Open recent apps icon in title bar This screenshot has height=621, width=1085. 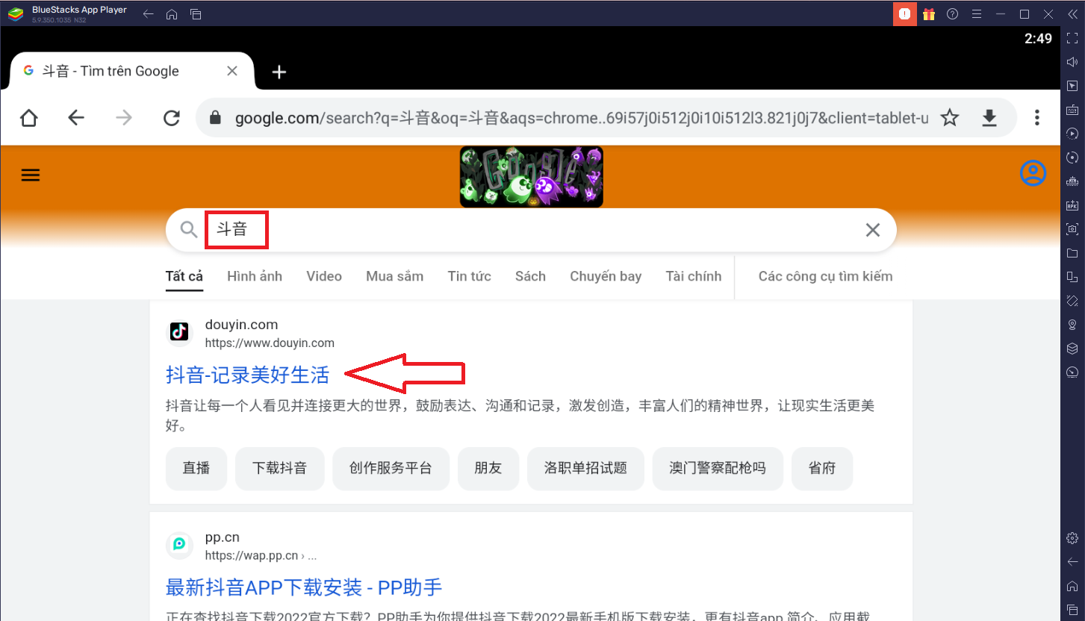pyautogui.click(x=196, y=14)
